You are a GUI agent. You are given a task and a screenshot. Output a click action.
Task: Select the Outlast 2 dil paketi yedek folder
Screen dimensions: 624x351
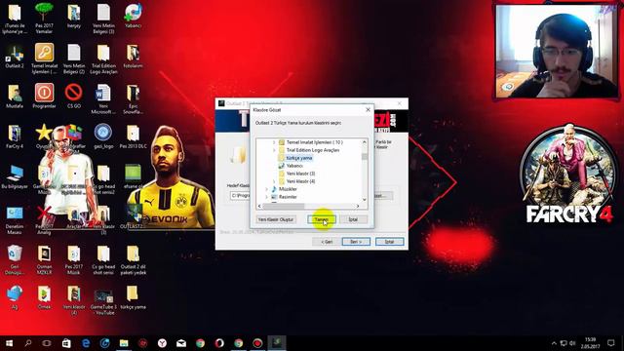pyautogui.click(x=133, y=260)
